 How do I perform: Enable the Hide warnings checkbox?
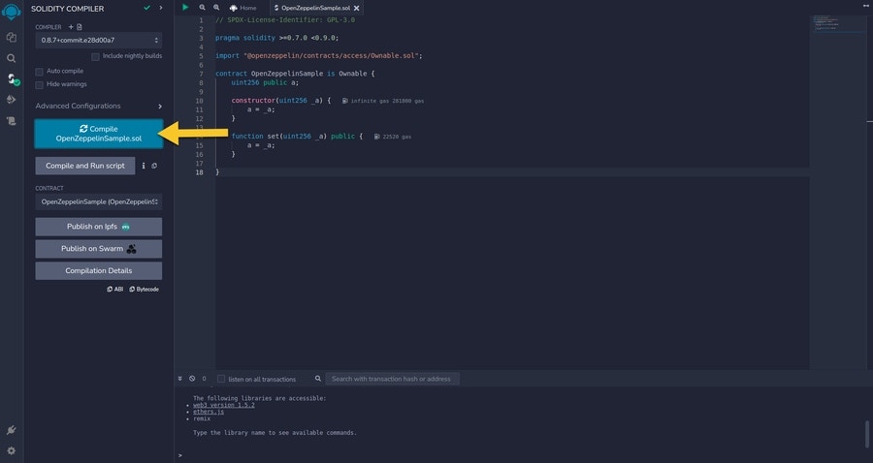tap(39, 85)
